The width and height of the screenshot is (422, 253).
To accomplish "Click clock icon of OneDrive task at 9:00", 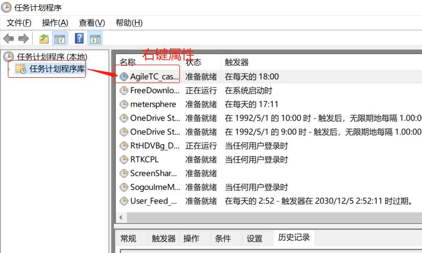I will pos(124,132).
